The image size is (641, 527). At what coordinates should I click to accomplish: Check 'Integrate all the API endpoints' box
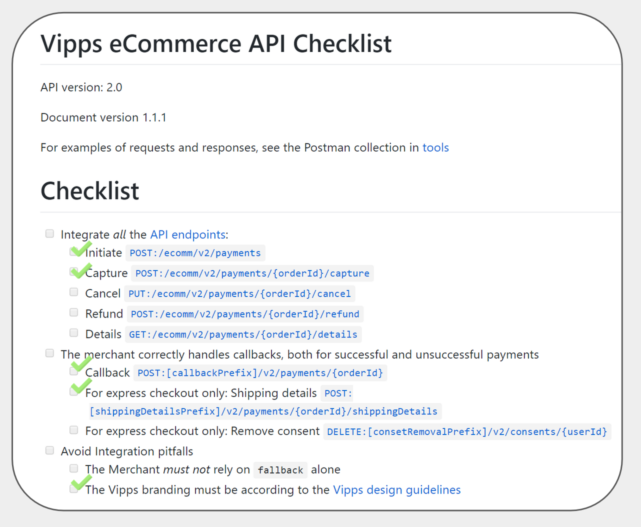[x=49, y=233]
